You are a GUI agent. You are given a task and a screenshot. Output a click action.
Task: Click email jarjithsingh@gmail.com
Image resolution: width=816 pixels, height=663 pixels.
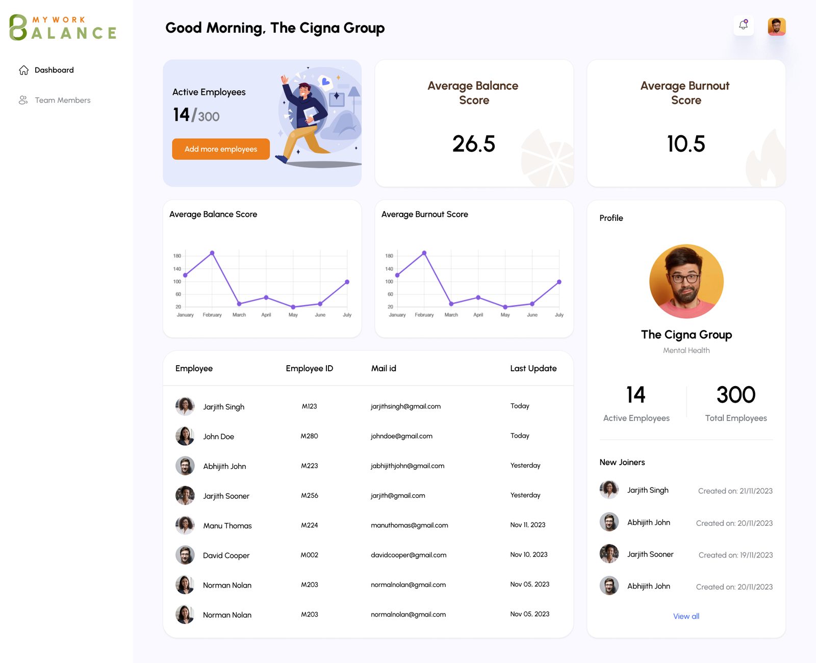tap(405, 406)
